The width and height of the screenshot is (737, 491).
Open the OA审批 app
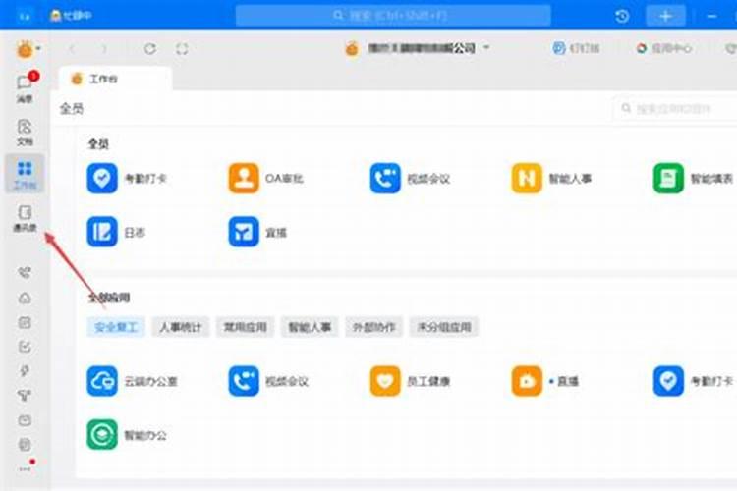pyautogui.click(x=266, y=178)
